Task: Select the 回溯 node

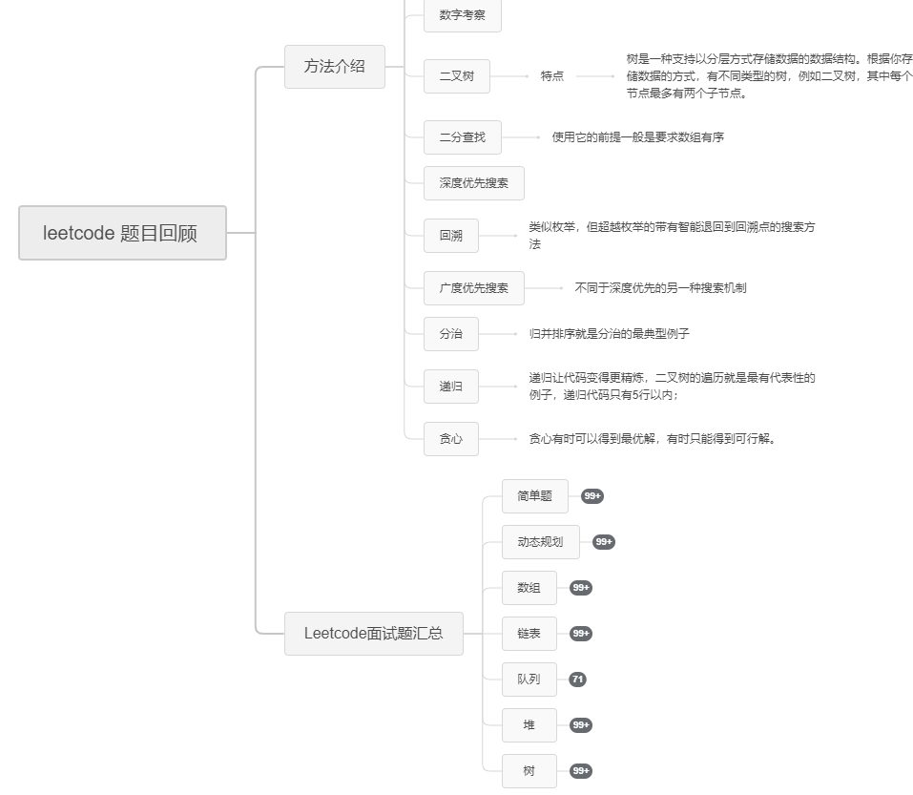Action: pyautogui.click(x=451, y=236)
